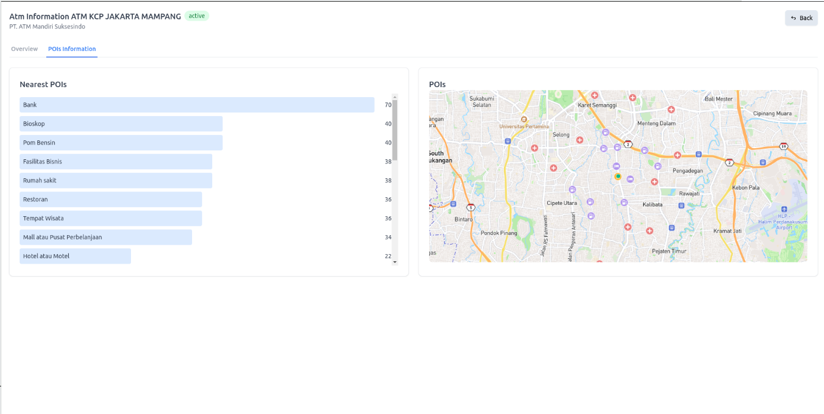Select purple marker above Cipete Utara label
824x414 pixels.
(x=572, y=190)
